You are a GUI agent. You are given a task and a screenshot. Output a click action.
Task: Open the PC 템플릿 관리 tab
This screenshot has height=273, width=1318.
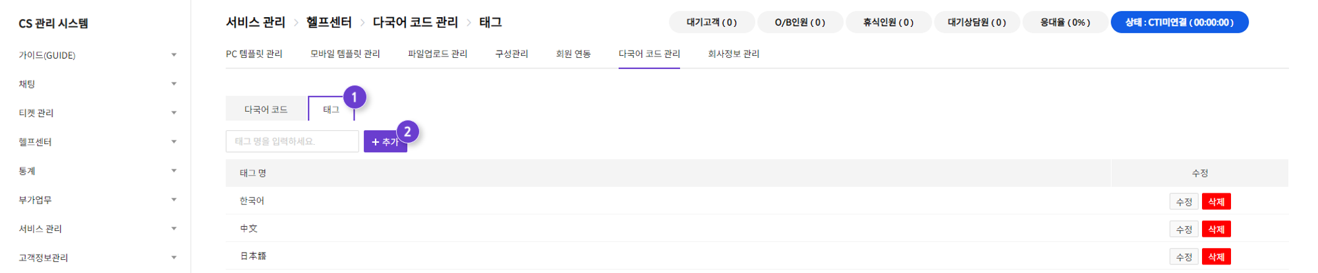254,54
